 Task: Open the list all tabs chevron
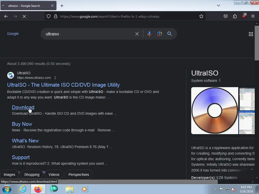[x=218, y=6]
